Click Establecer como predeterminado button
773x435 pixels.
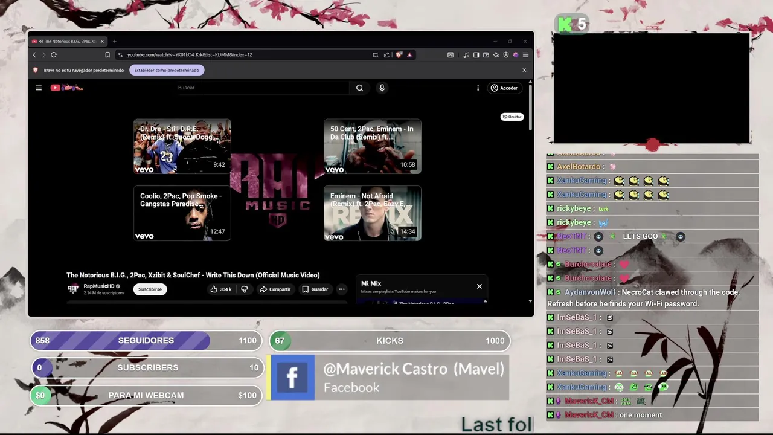tap(167, 70)
